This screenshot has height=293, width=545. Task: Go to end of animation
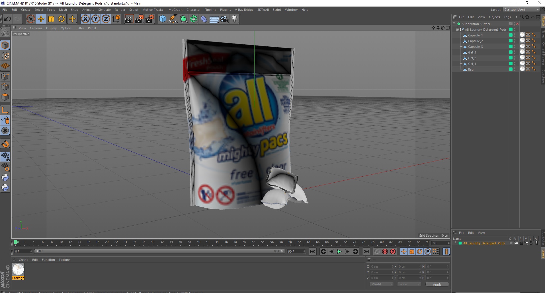click(x=366, y=251)
